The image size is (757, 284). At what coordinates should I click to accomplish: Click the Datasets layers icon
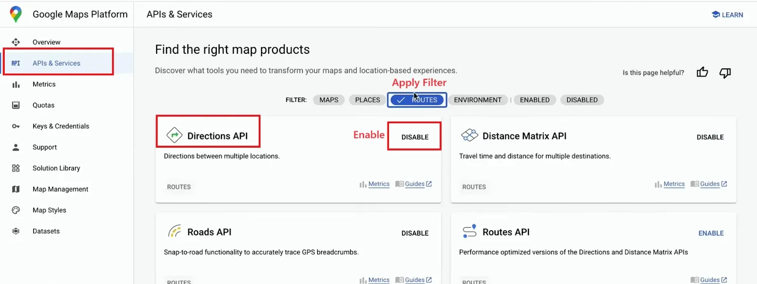click(16, 231)
